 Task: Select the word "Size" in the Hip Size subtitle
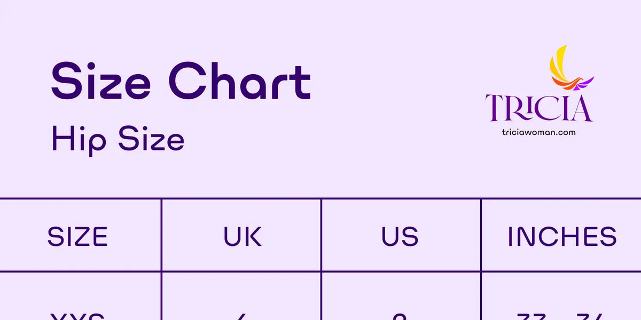(x=151, y=139)
